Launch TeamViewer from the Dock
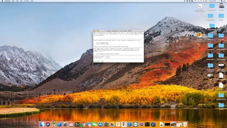Screen dimensions: 227x128 click(135, 124)
